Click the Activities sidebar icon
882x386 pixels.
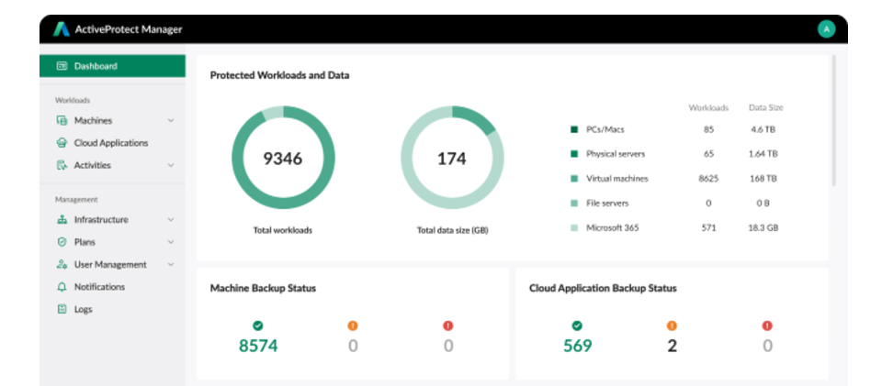[x=62, y=165]
